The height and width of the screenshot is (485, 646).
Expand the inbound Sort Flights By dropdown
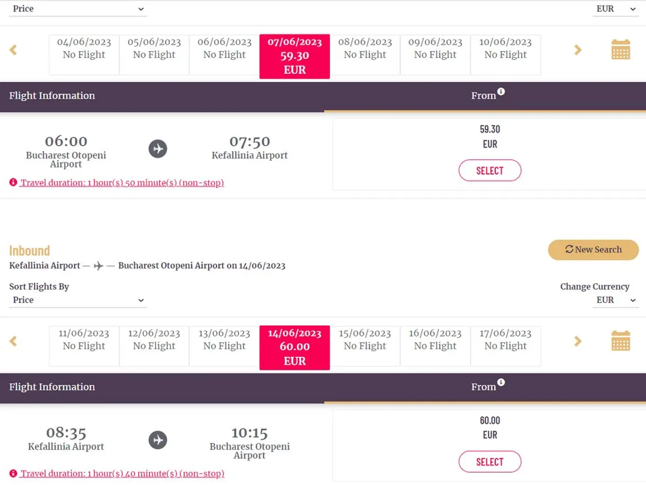(x=78, y=300)
